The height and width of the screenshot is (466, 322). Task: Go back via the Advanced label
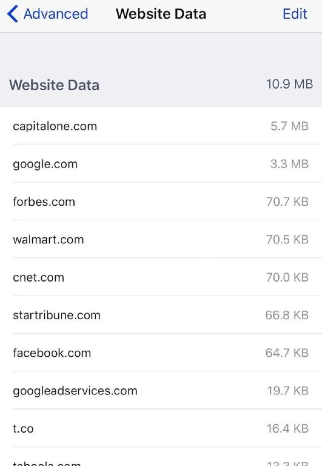pyautogui.click(x=56, y=14)
